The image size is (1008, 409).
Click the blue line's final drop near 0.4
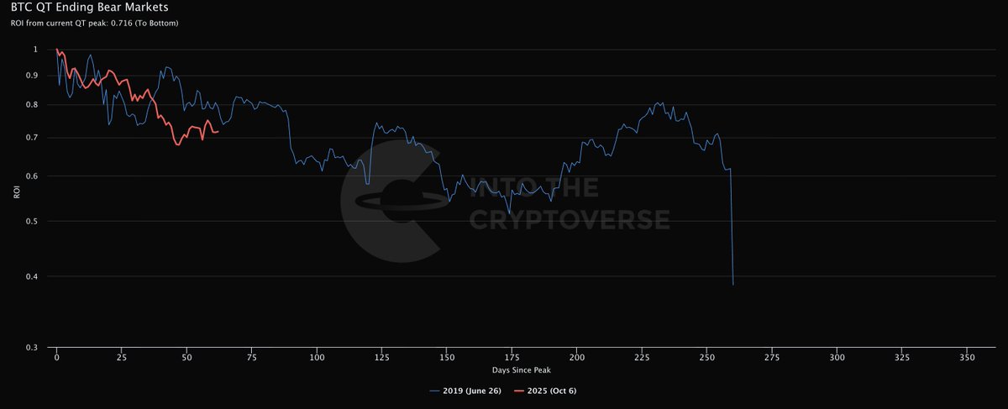(x=733, y=285)
